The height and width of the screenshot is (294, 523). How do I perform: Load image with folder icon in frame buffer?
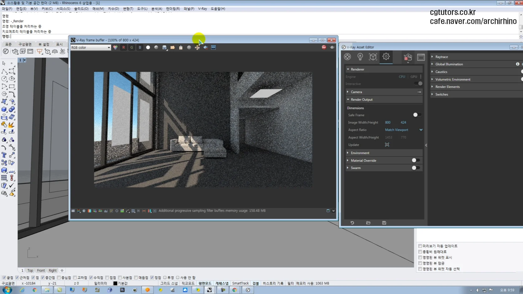tap(172, 48)
